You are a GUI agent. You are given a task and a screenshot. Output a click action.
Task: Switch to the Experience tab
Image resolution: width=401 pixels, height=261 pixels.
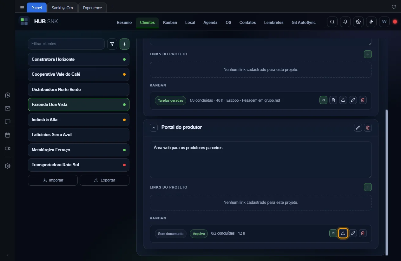click(92, 8)
